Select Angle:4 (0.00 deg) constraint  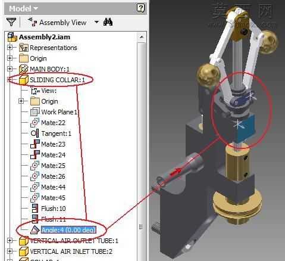pyautogui.click(x=68, y=230)
